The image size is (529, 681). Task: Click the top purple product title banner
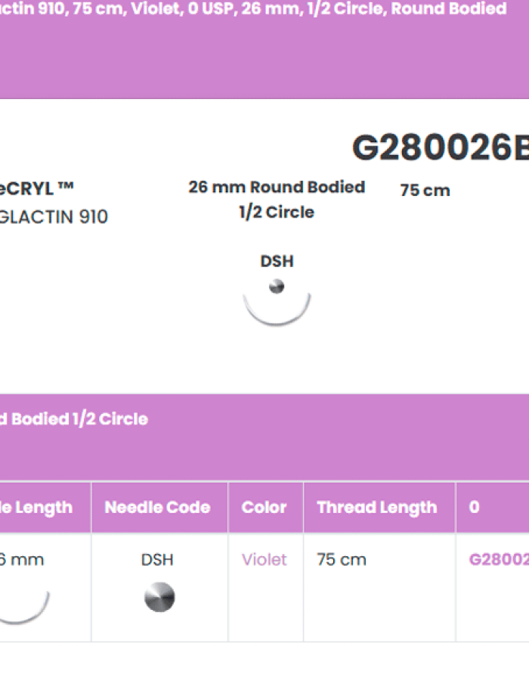[264, 49]
